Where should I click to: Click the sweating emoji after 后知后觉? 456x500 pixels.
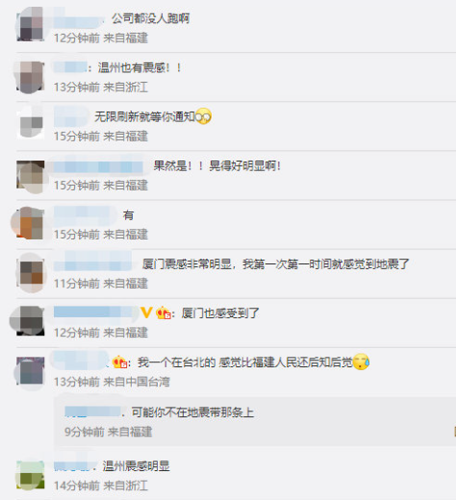361,362
